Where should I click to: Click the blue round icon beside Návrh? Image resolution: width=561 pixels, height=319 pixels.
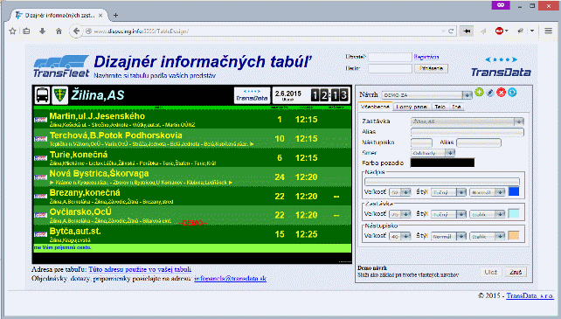[512, 93]
